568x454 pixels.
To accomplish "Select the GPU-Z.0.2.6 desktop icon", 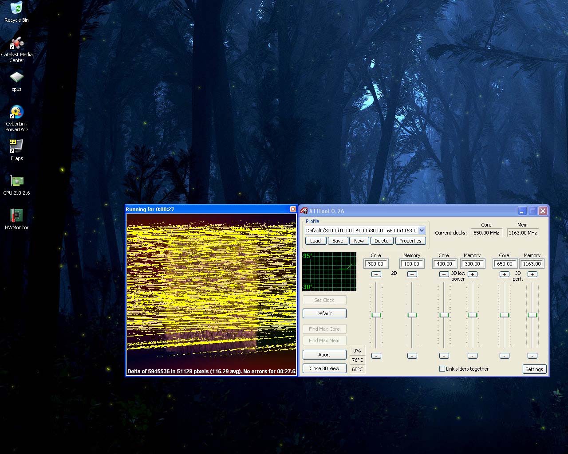I will 16,185.
